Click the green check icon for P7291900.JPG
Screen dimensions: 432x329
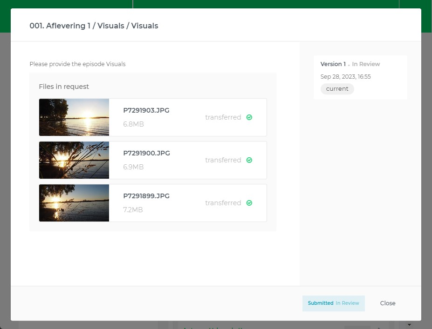coord(249,160)
